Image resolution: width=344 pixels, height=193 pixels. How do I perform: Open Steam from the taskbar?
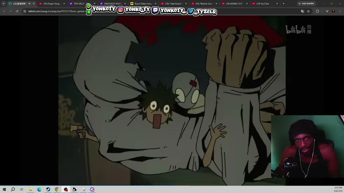click(48, 190)
